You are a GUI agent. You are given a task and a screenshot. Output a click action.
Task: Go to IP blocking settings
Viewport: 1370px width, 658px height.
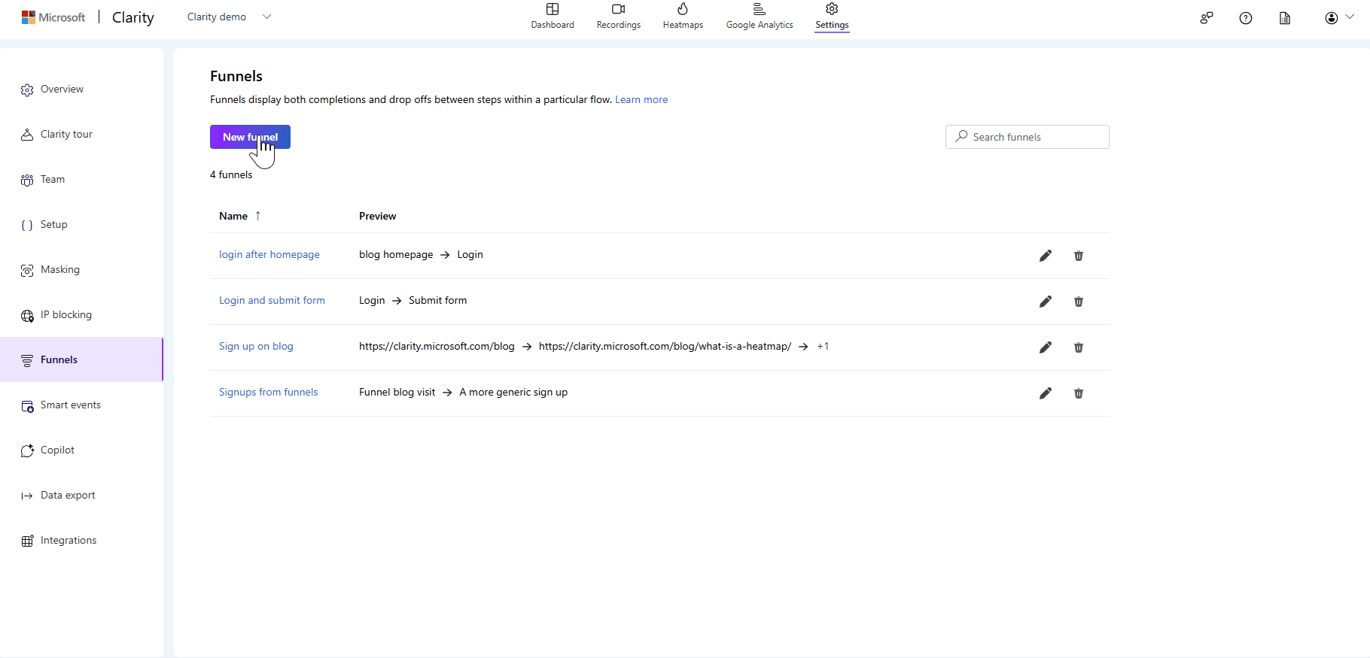click(x=81, y=315)
